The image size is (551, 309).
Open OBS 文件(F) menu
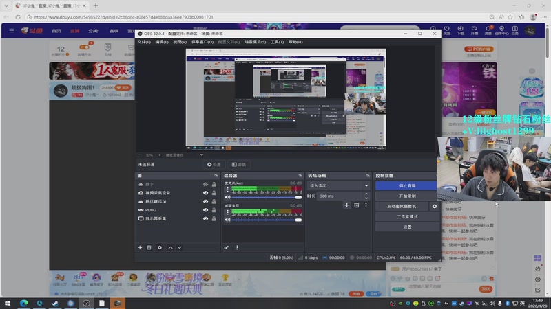point(144,42)
